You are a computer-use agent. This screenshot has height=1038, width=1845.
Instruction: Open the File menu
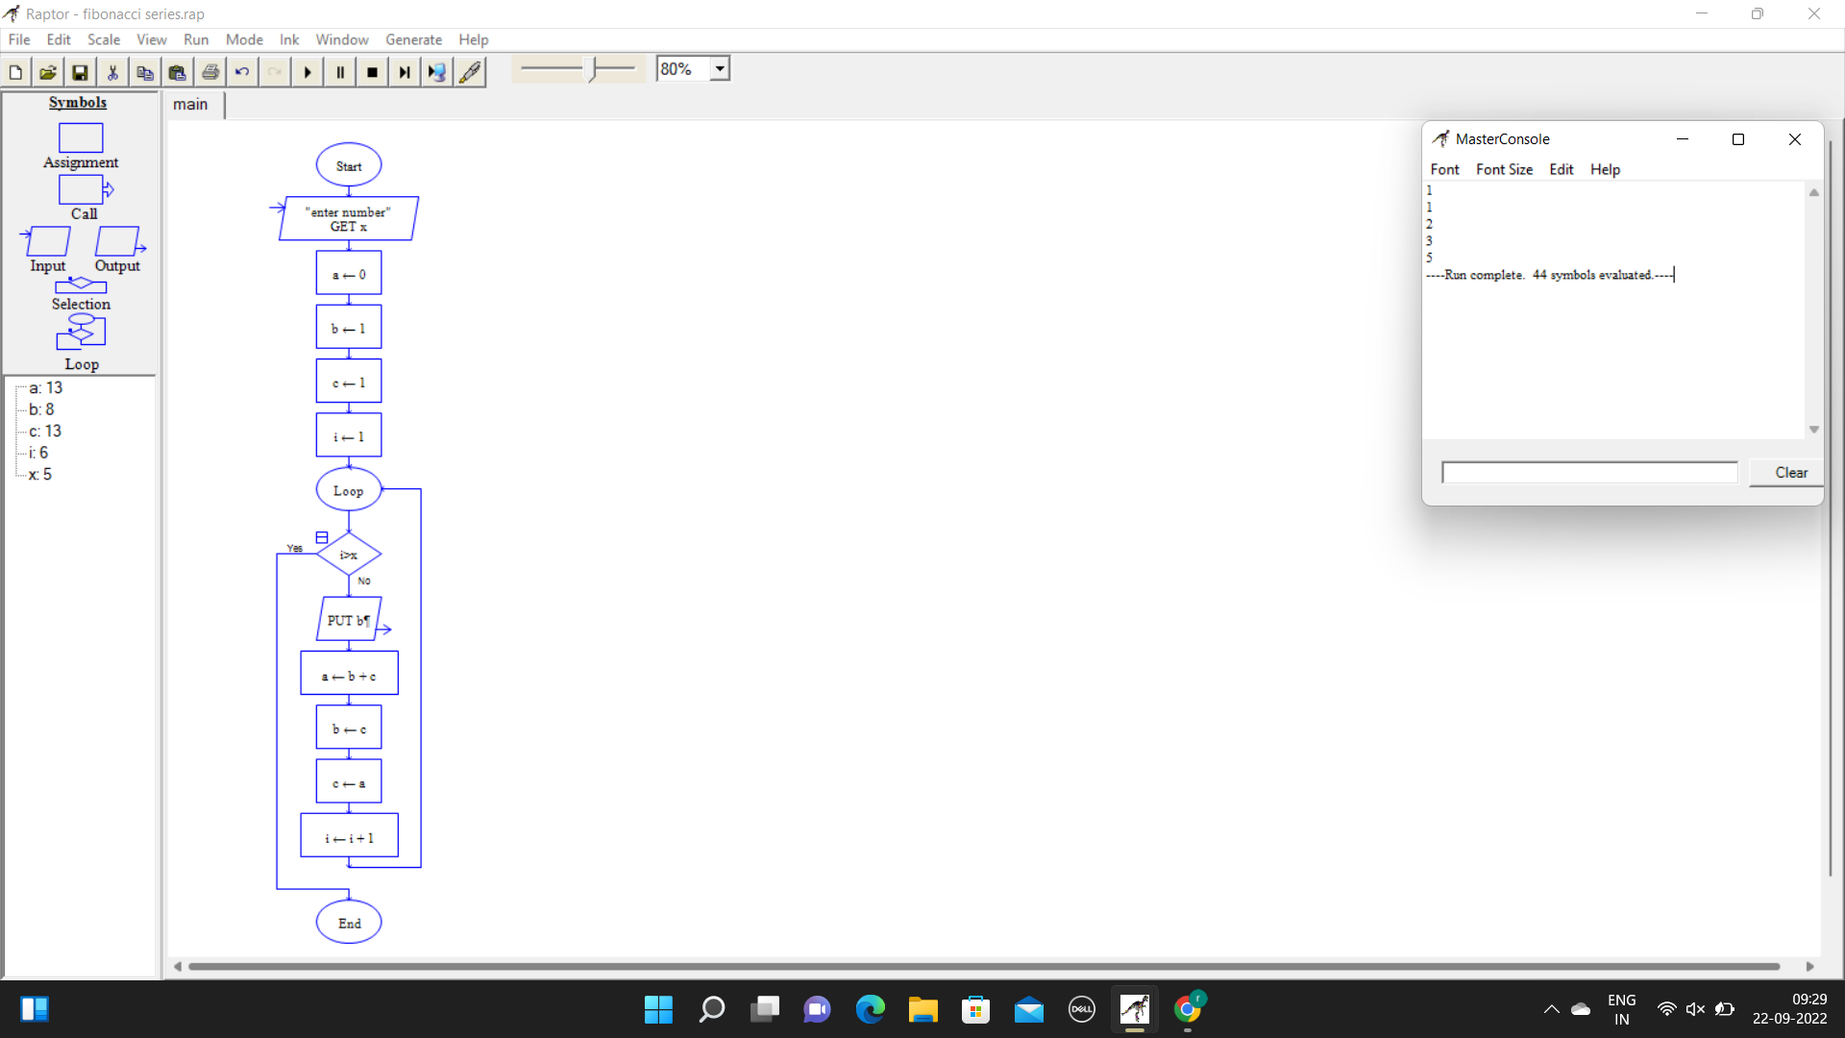[19, 39]
